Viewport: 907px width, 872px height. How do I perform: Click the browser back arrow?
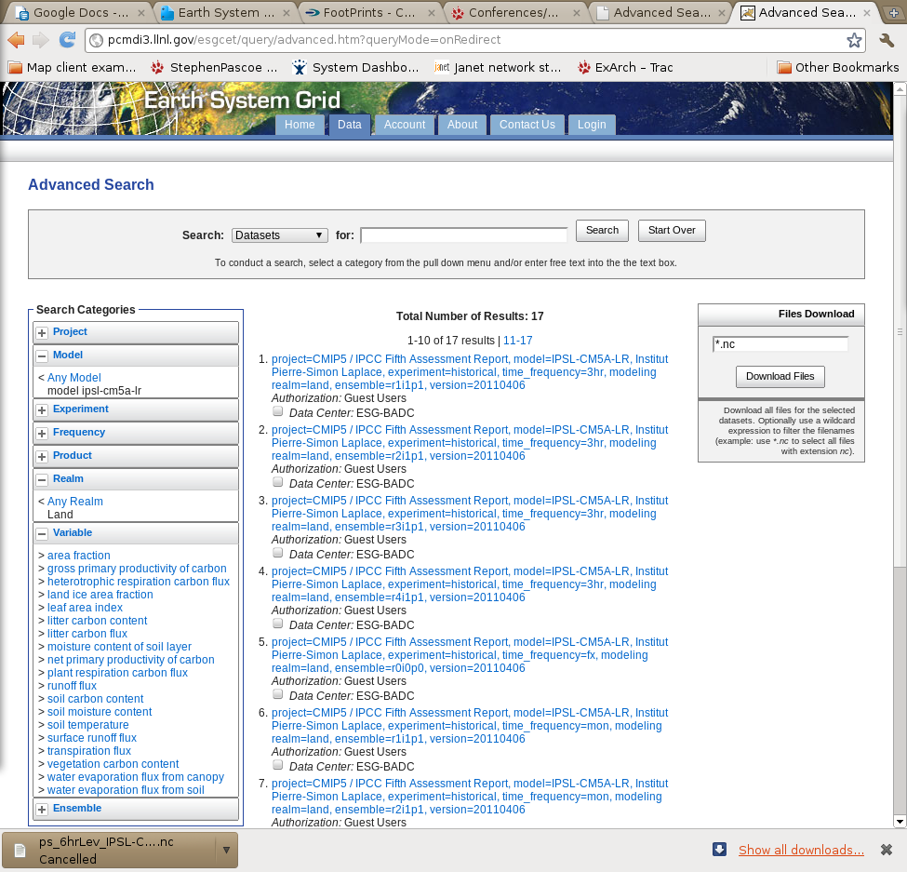pyautogui.click(x=16, y=40)
